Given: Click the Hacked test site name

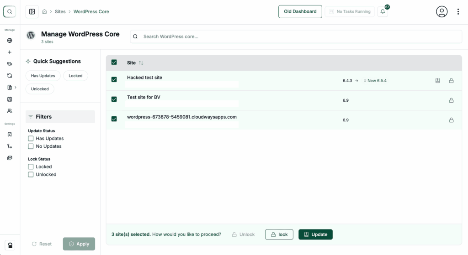Looking at the screenshot, I should 144,78.
